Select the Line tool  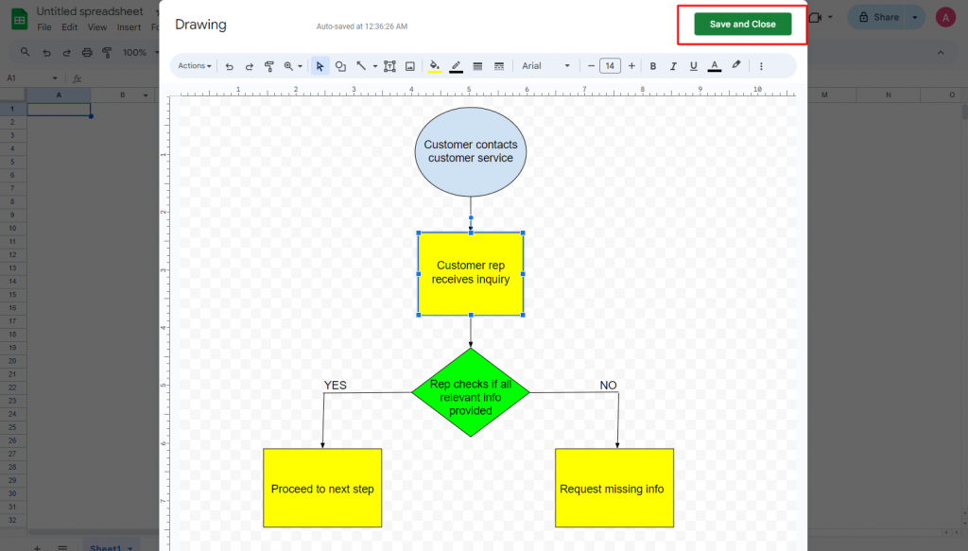pyautogui.click(x=361, y=66)
